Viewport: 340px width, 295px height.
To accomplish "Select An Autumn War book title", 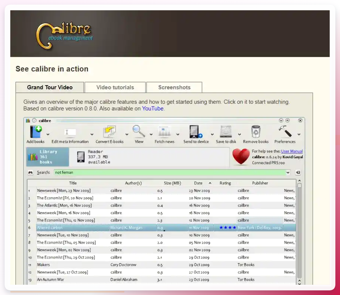I will click(50, 280).
